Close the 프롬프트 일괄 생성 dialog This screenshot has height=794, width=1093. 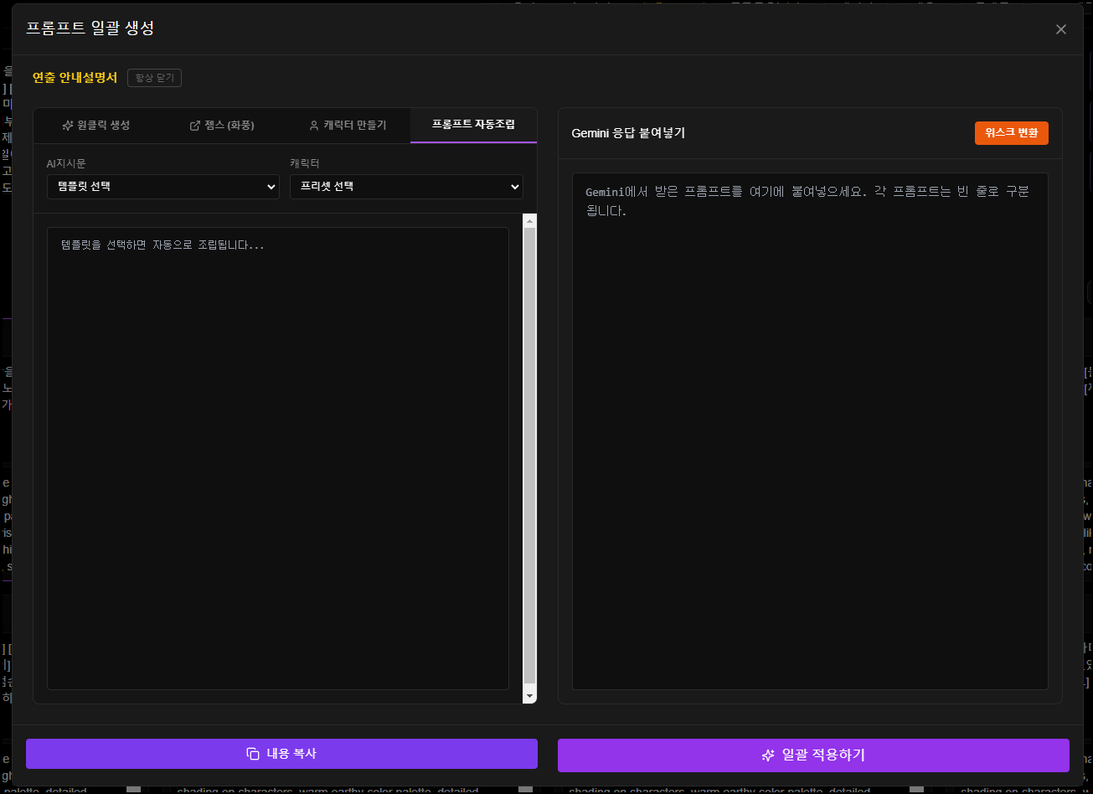[1060, 29]
